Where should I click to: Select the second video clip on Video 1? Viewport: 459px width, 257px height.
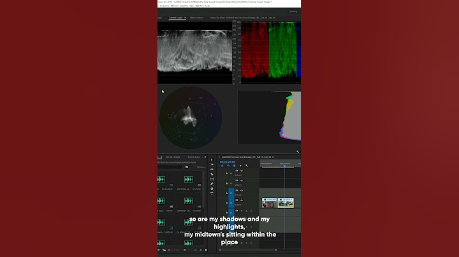pyautogui.click(x=286, y=203)
